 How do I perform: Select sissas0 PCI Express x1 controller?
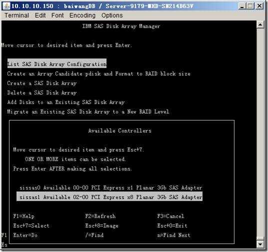(111, 187)
